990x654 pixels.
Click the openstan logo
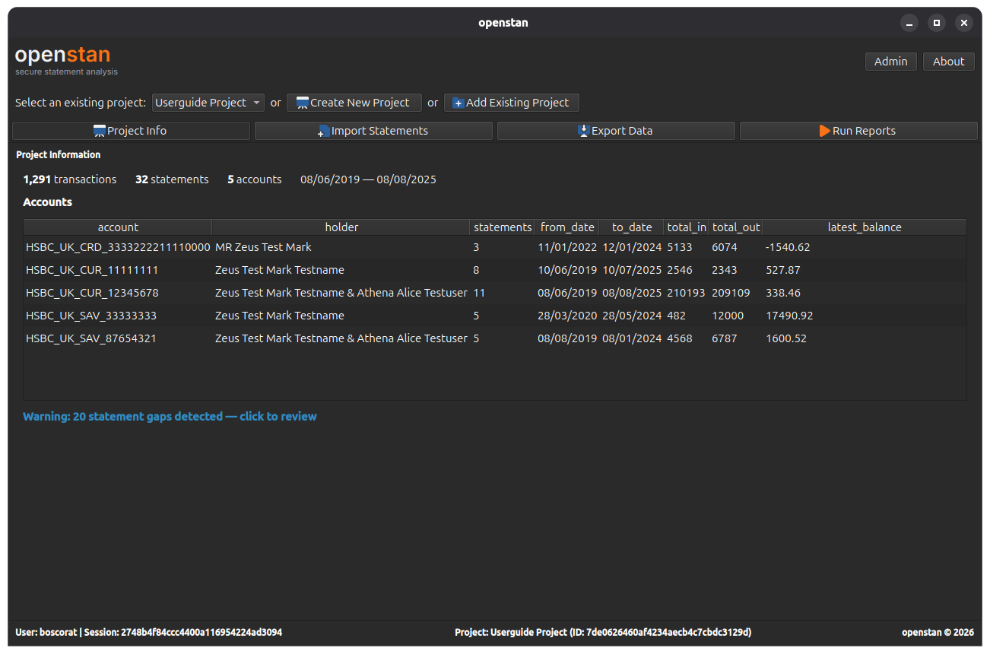(66, 60)
